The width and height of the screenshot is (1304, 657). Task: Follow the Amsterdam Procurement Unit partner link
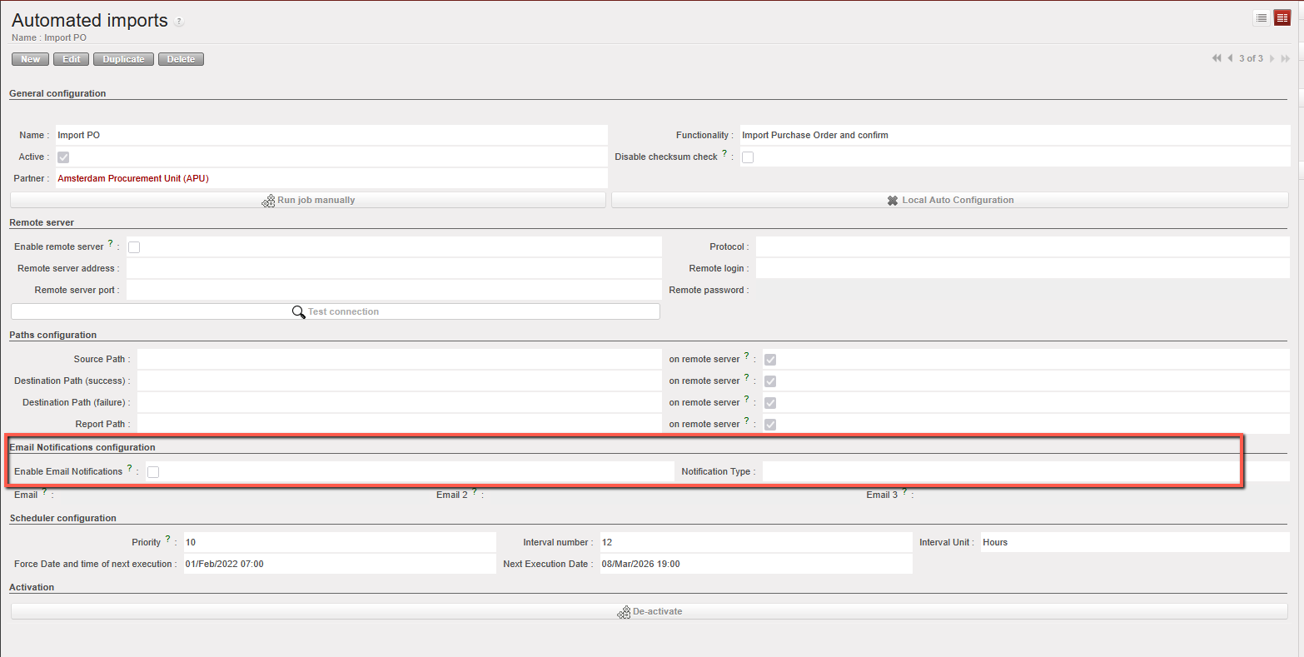click(x=133, y=179)
